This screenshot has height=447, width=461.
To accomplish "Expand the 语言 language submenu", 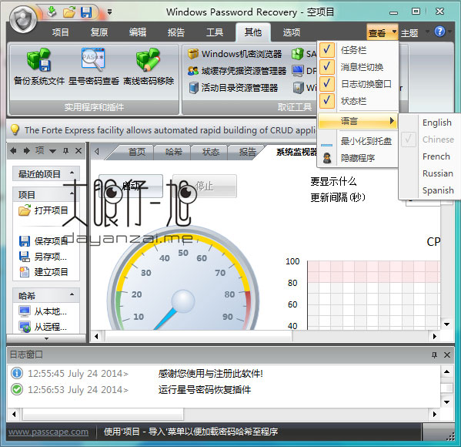I will tap(358, 121).
